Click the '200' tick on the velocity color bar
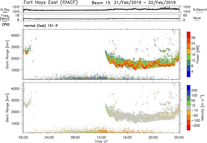This screenshot has height=143, width=207. [194, 90]
